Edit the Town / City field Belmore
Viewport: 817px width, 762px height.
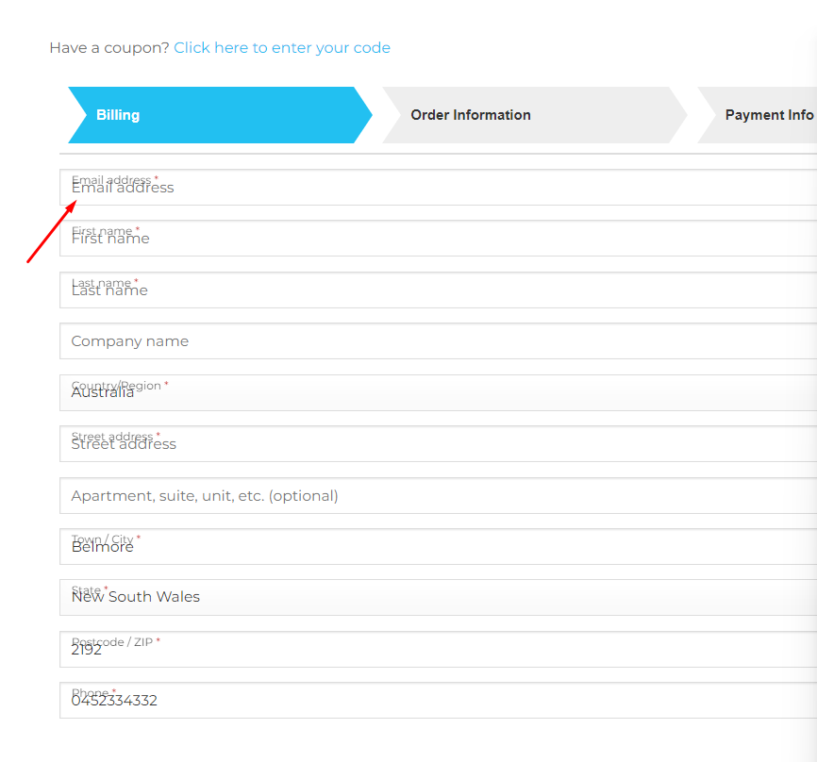438,546
